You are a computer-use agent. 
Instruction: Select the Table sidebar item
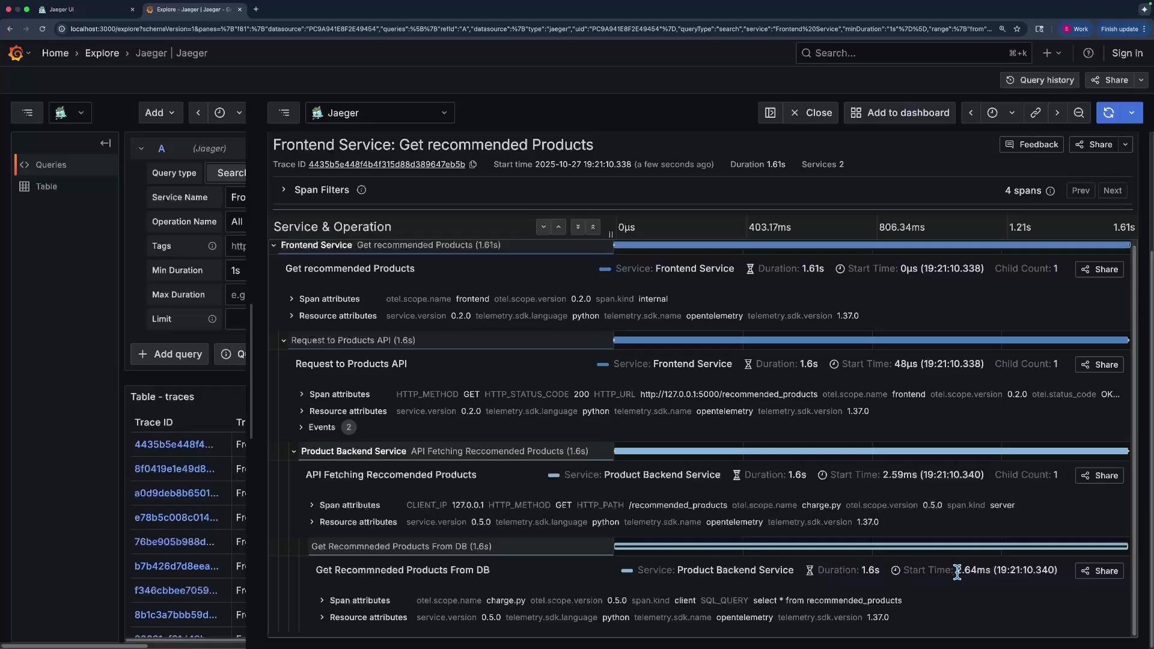click(x=66, y=187)
